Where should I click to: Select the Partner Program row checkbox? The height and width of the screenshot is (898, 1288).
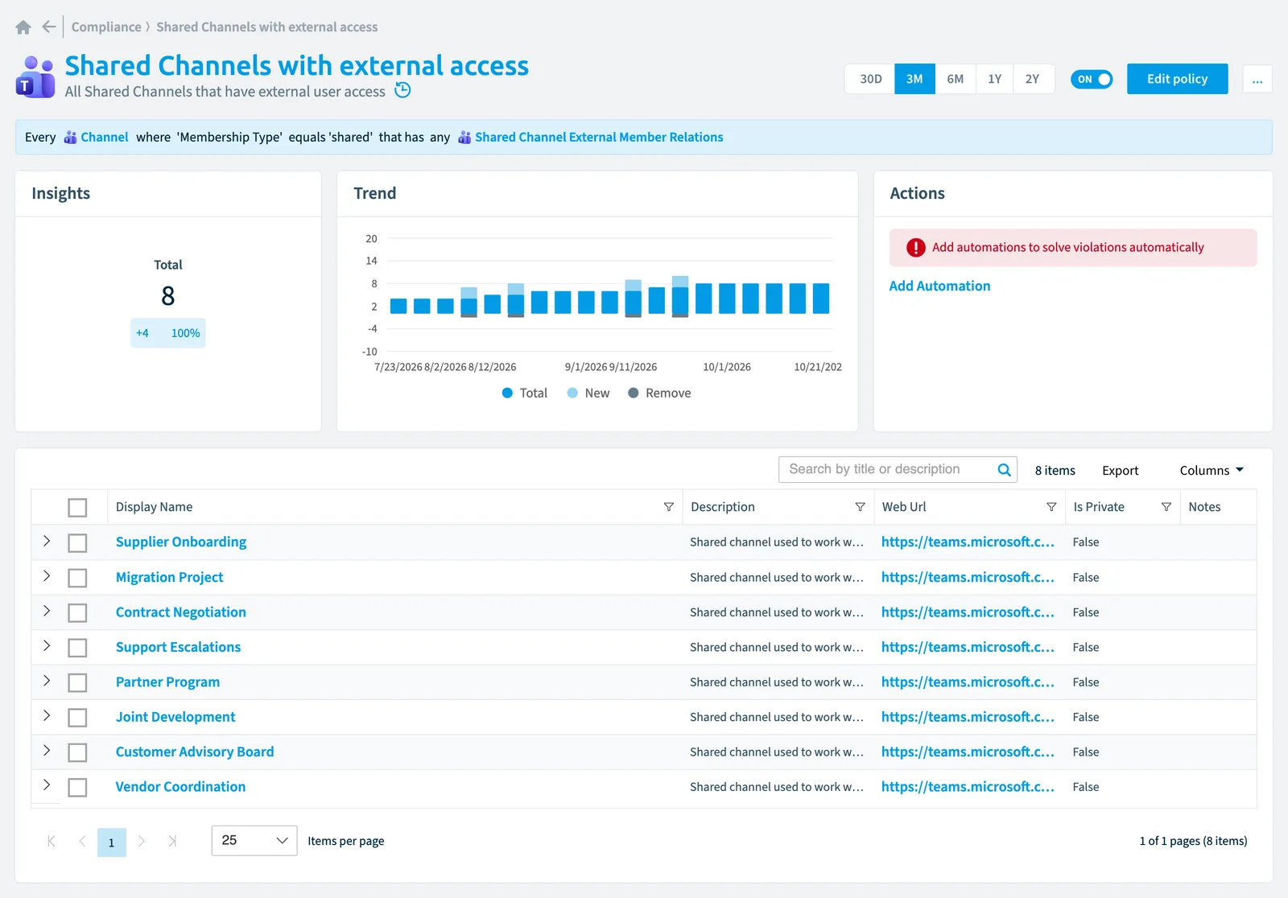click(77, 683)
